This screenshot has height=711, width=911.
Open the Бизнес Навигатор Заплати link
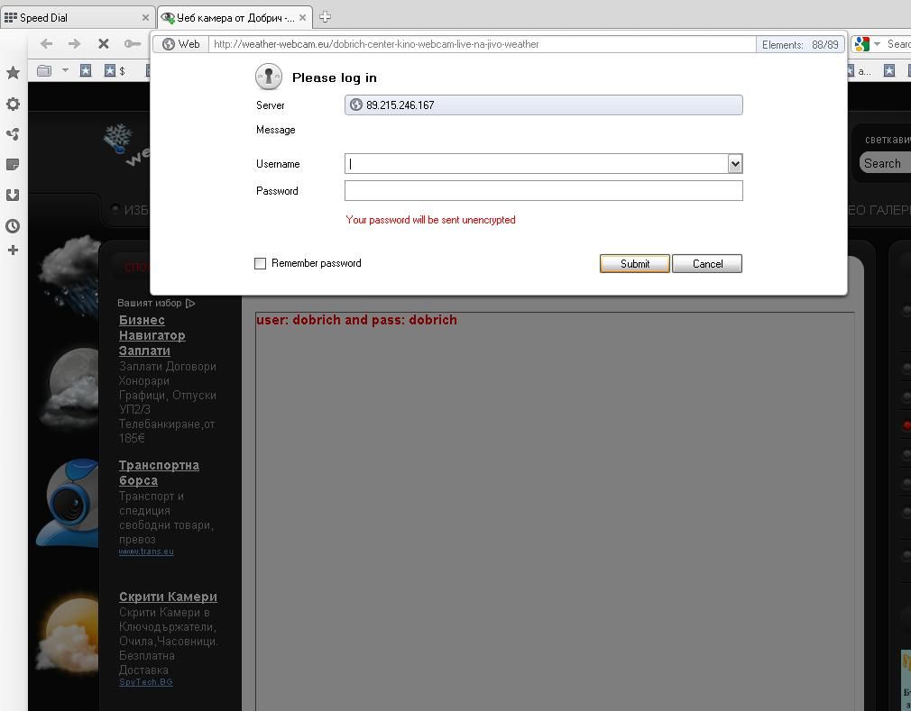click(152, 335)
